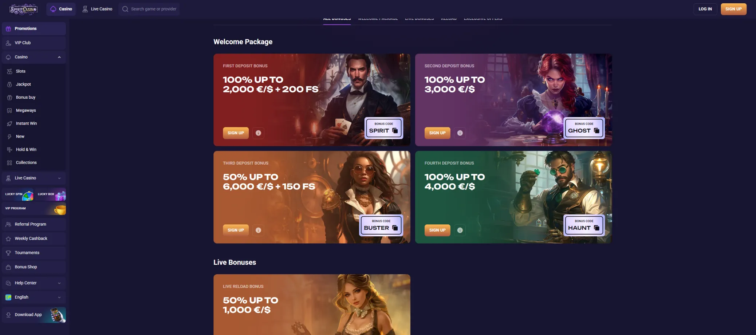Open the Lucky Spin banner
This screenshot has width=756, height=335.
18,194
